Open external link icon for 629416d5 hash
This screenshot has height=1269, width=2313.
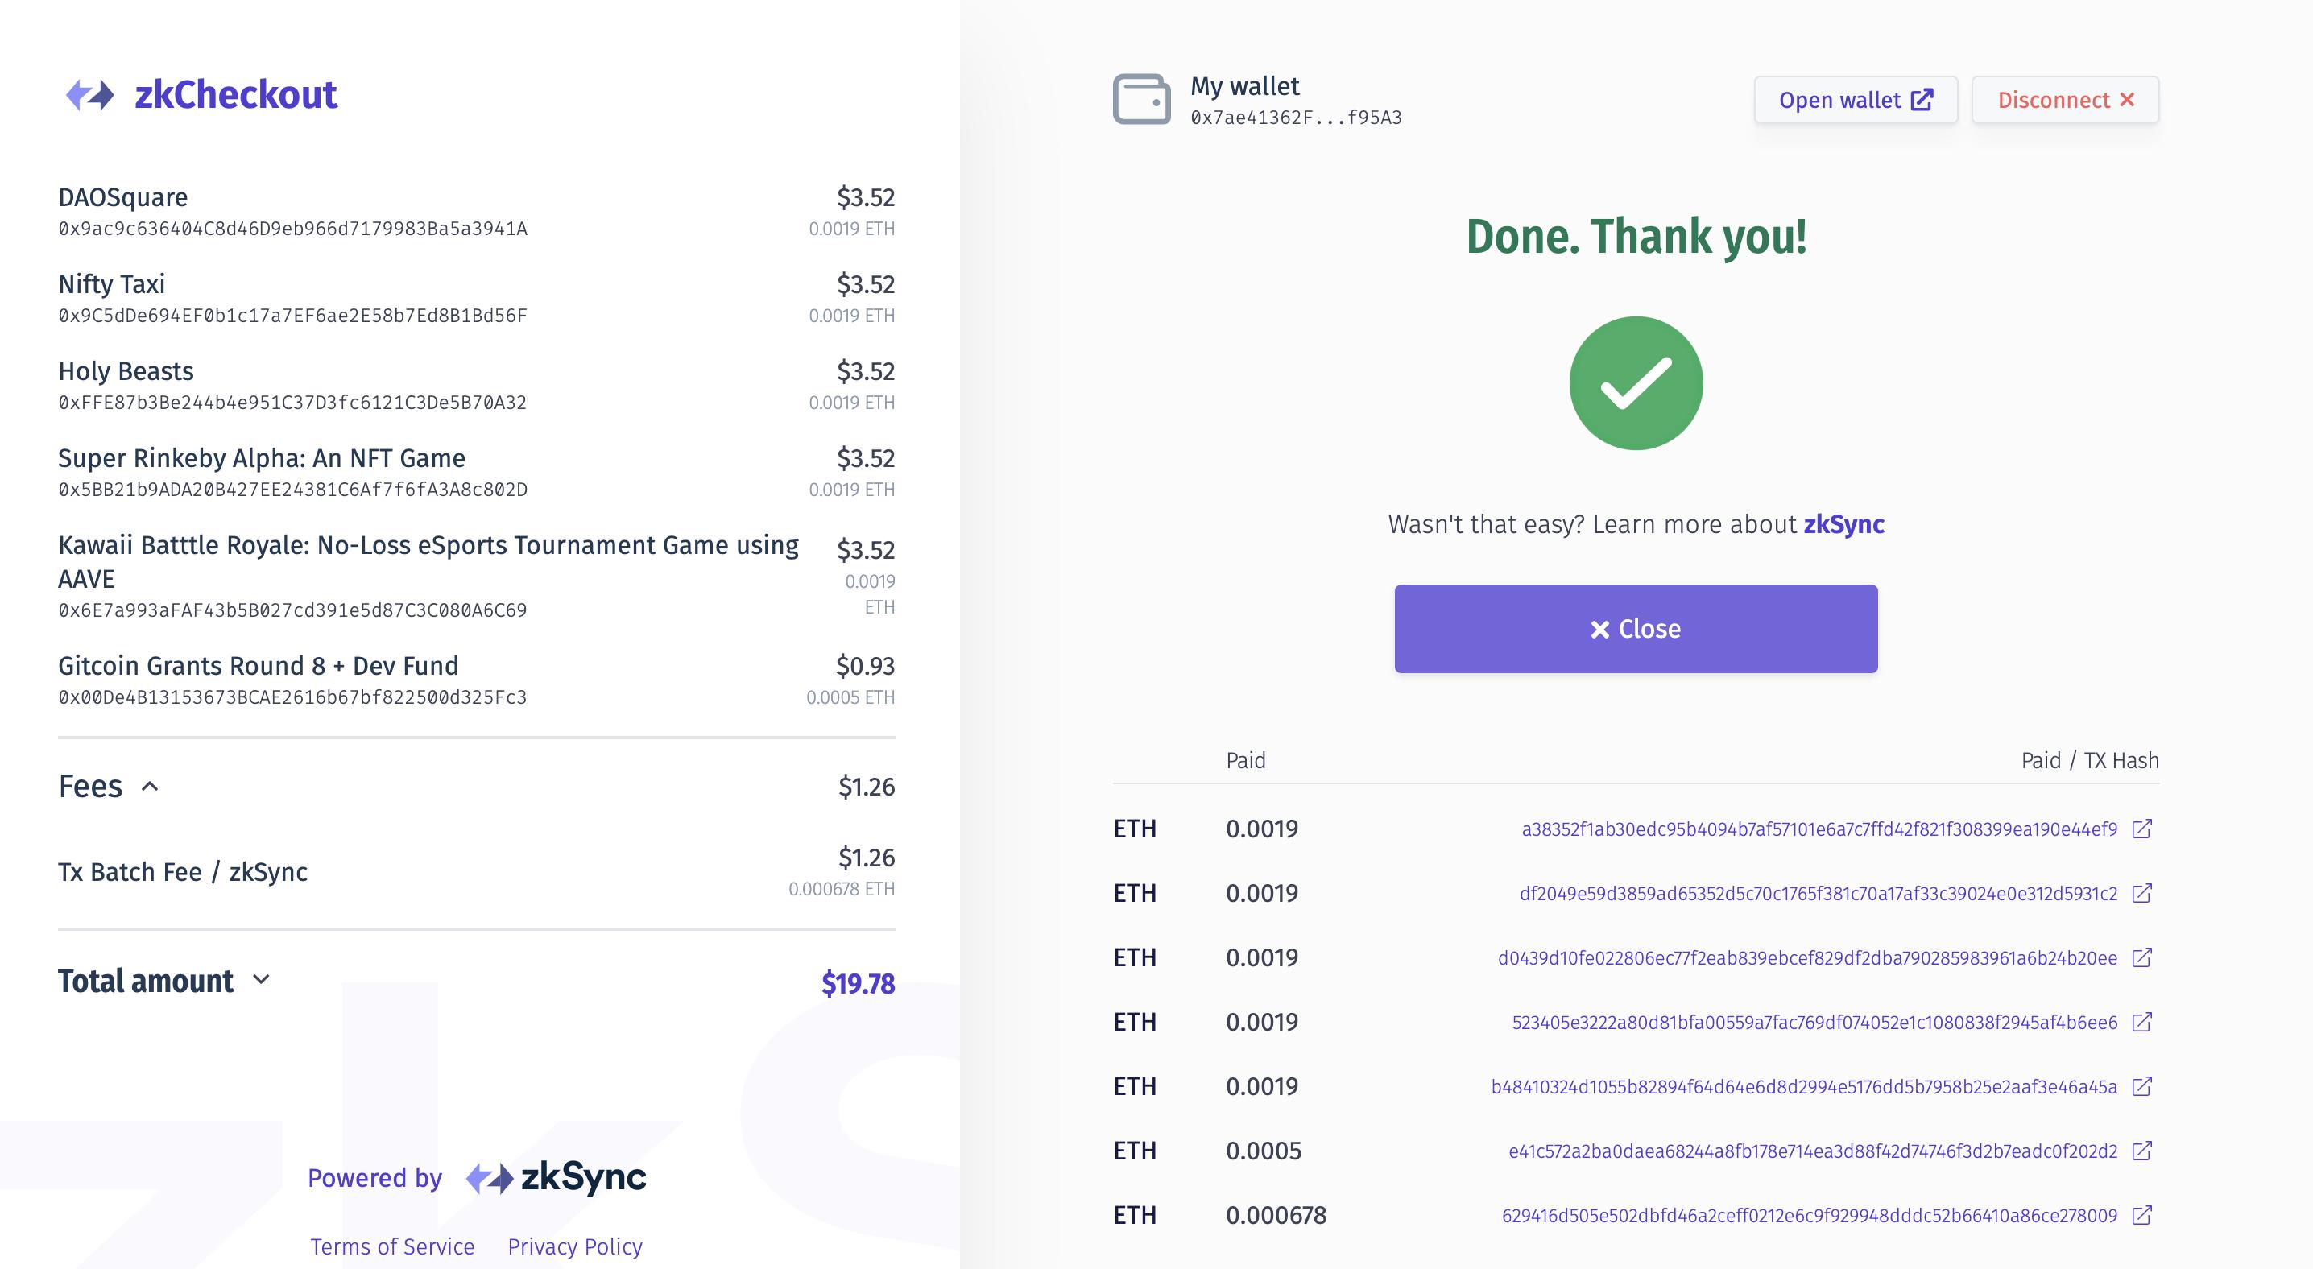[x=2141, y=1215]
